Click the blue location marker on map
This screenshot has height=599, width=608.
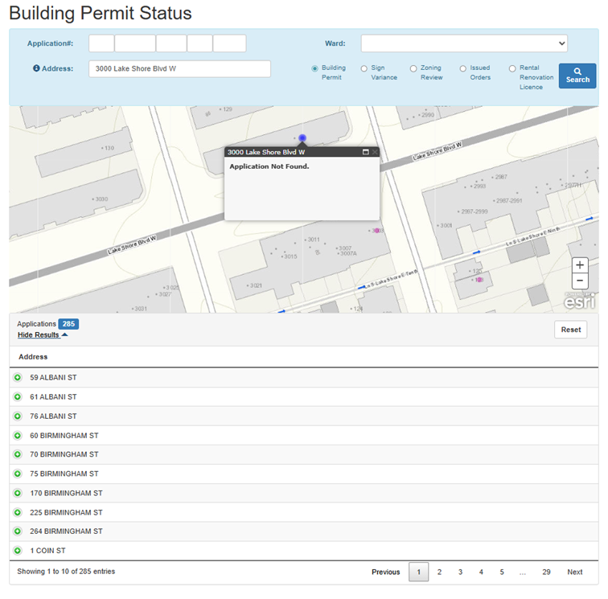pos(302,138)
